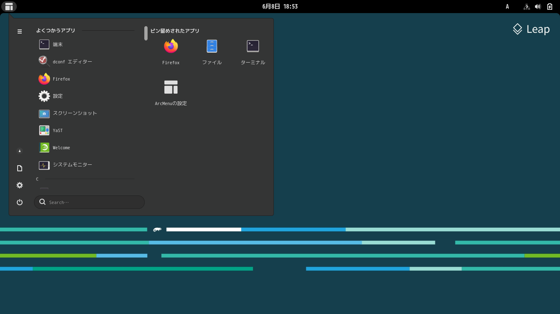Screen dimensions: 560x314
Task: Launch pinned Firefox app
Action: (x=171, y=52)
